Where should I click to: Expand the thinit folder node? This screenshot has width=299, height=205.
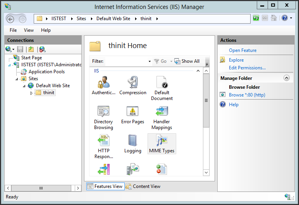[31, 93]
